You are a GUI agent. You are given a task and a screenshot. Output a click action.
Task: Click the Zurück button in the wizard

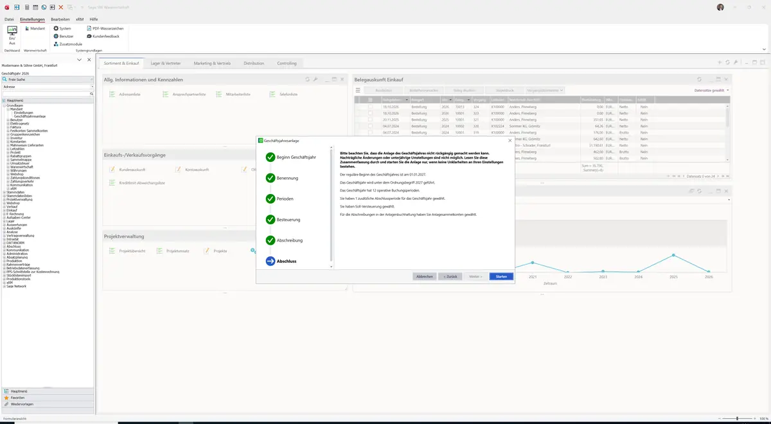pyautogui.click(x=450, y=276)
